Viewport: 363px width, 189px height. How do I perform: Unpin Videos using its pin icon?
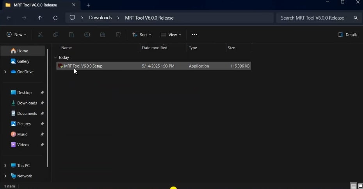click(42, 145)
